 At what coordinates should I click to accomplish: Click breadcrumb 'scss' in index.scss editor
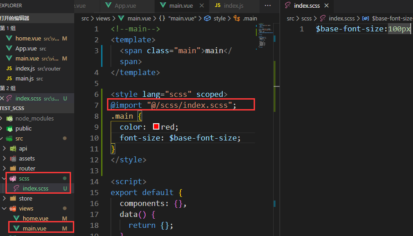tap(306, 19)
